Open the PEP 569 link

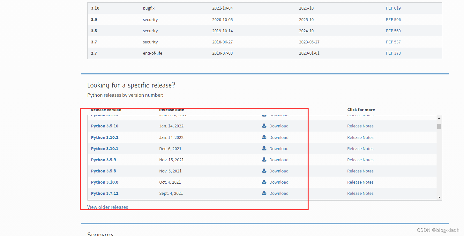(x=393, y=31)
